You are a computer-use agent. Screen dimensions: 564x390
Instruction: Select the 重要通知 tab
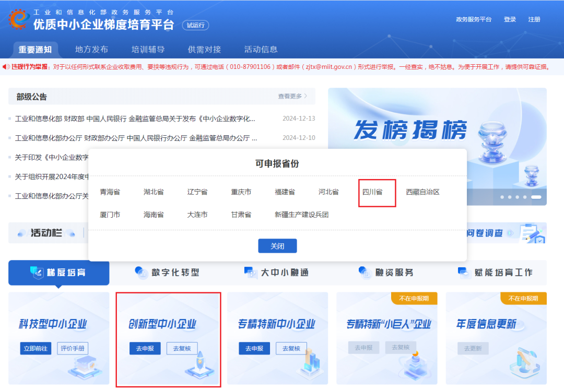click(x=36, y=50)
